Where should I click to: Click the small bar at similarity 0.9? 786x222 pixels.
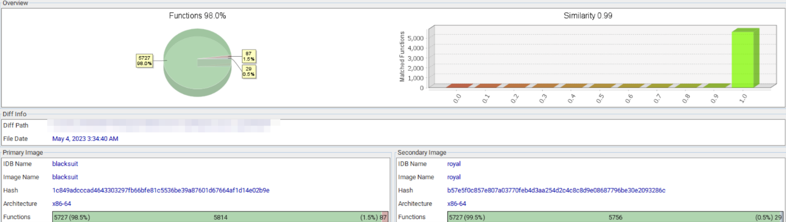716,85
